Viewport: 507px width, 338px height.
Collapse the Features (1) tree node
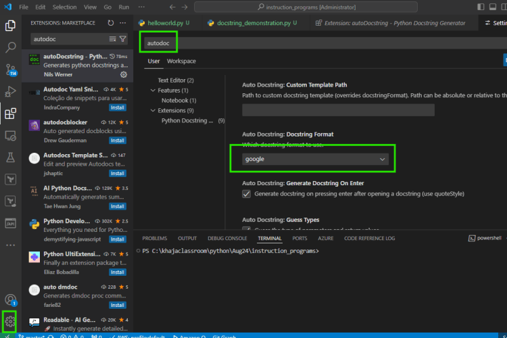[153, 90]
